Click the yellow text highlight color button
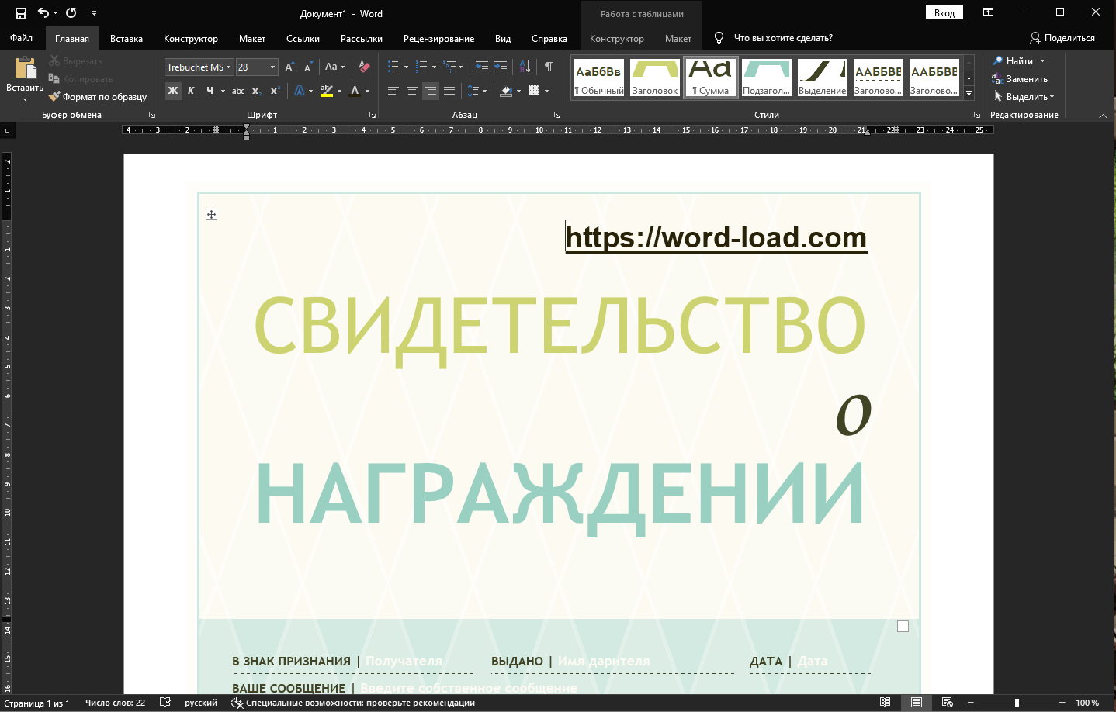The width and height of the screenshot is (1116, 712). [327, 91]
